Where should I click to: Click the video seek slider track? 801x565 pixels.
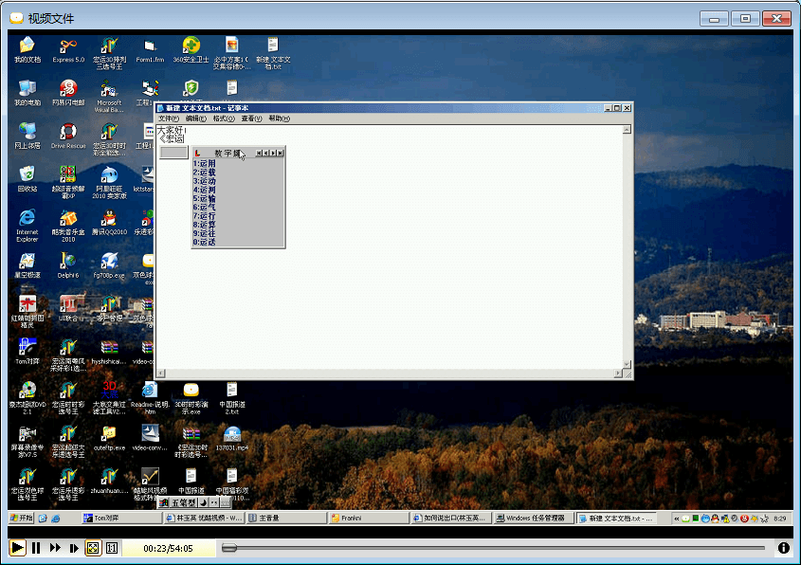tap(493, 548)
